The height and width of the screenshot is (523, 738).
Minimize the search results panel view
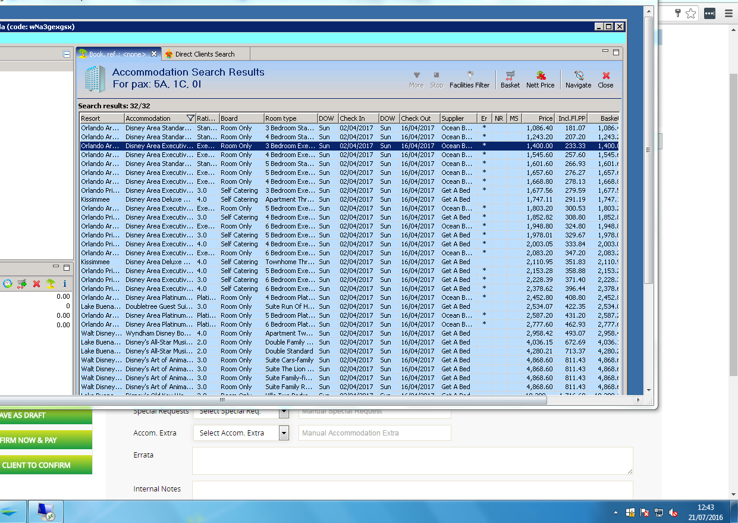click(606, 52)
